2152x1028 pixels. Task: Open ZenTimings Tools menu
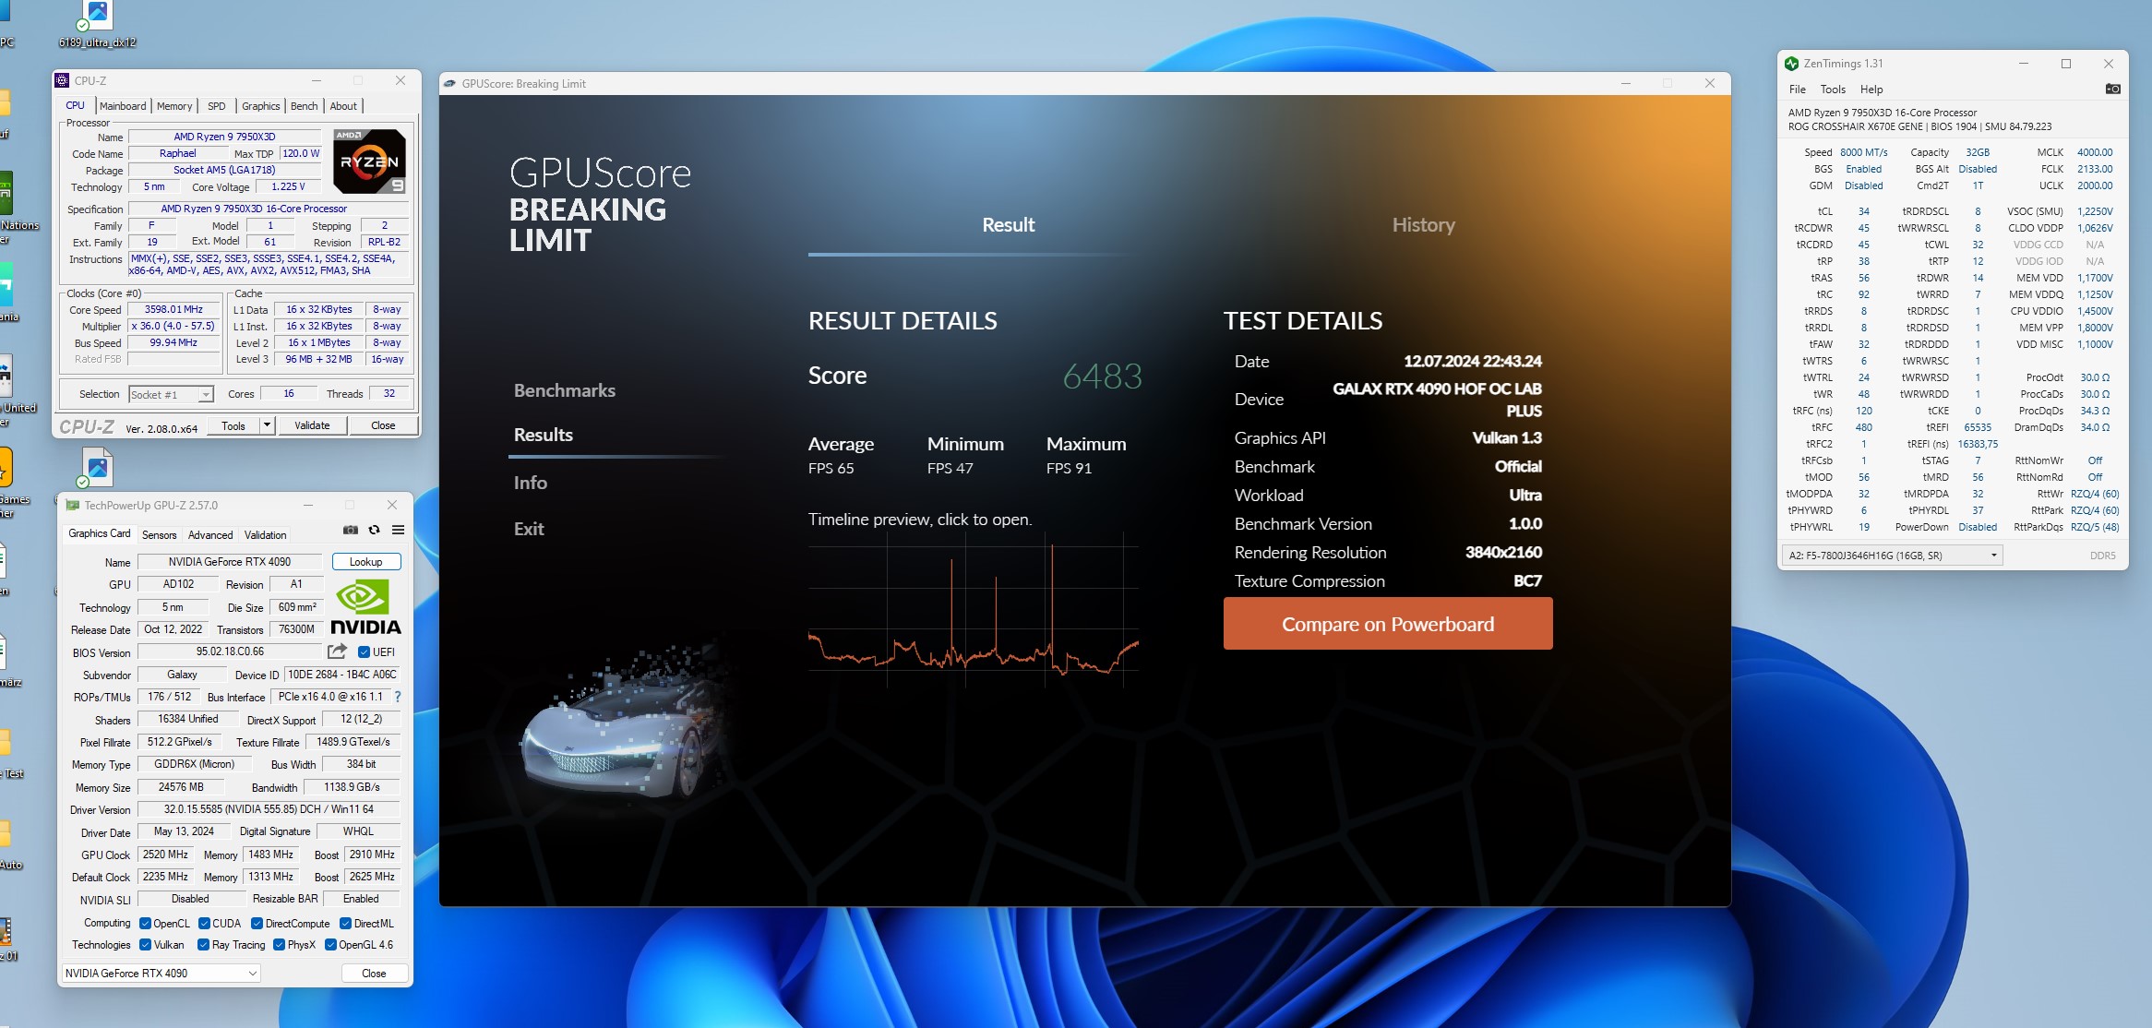point(1832,90)
